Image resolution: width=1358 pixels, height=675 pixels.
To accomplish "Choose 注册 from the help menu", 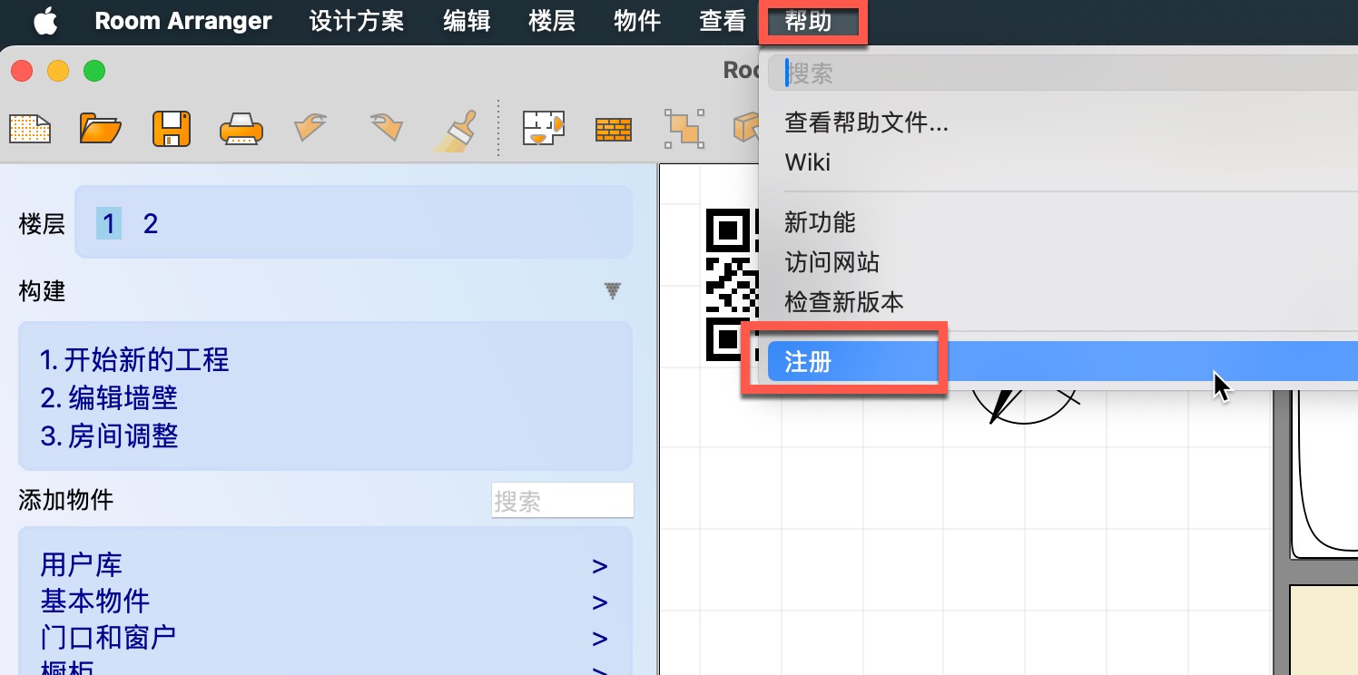I will pyautogui.click(x=808, y=363).
